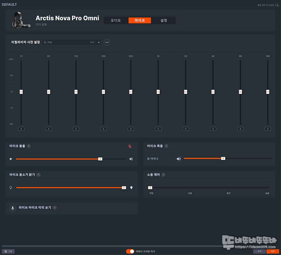Click the value box under the 1K band
Screen dimensions: 281x255
(158, 129)
